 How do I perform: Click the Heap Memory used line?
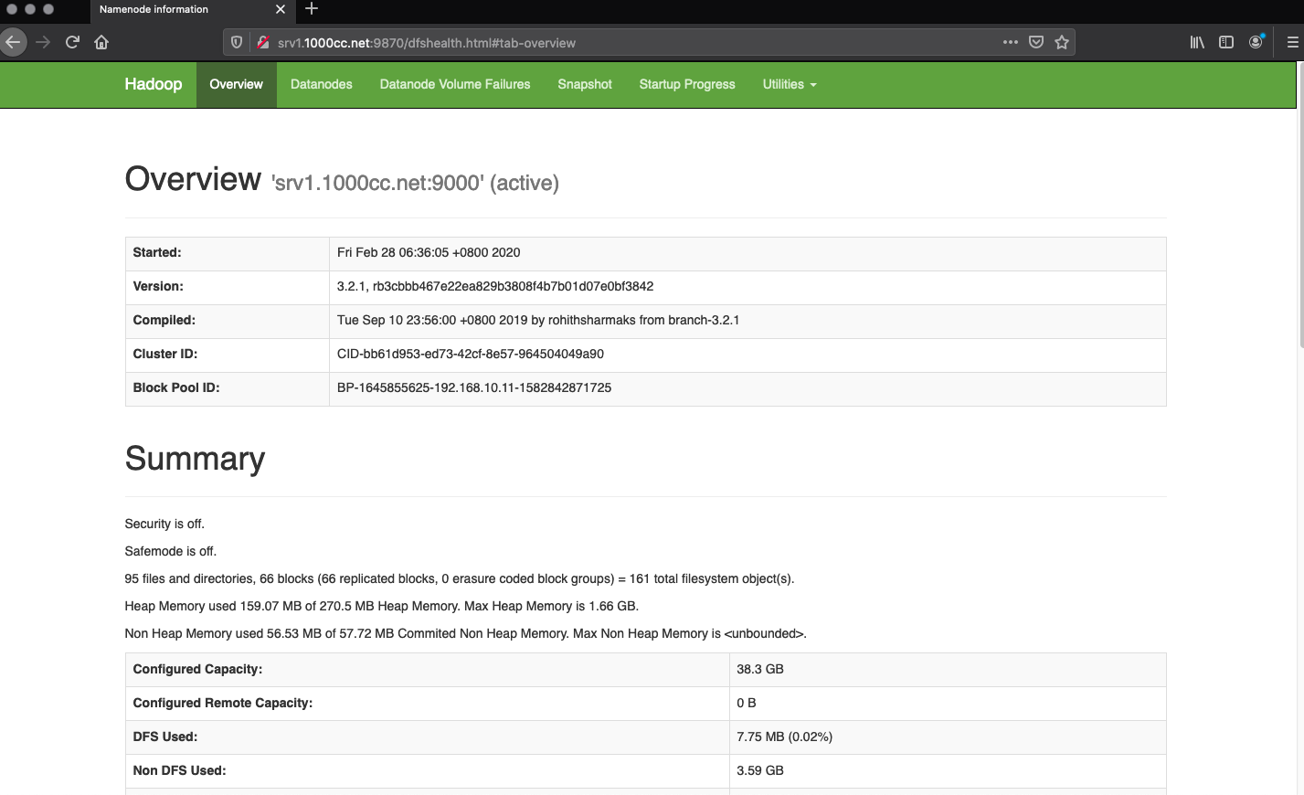[382, 606]
